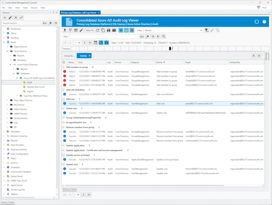This screenshot has height=205, width=272.
Task: Click the pencil edit icon in the viewer toolbar
Action: pyautogui.click(x=81, y=30)
